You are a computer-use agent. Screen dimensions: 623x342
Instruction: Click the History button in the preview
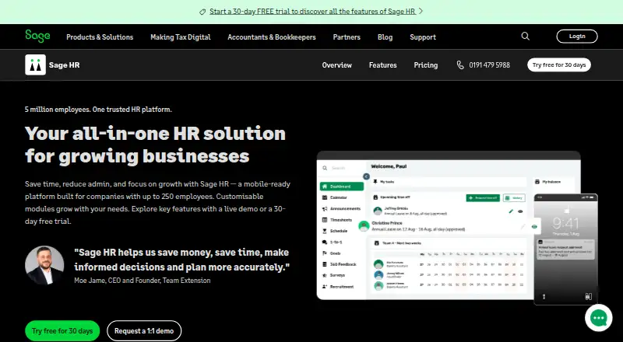514,197
